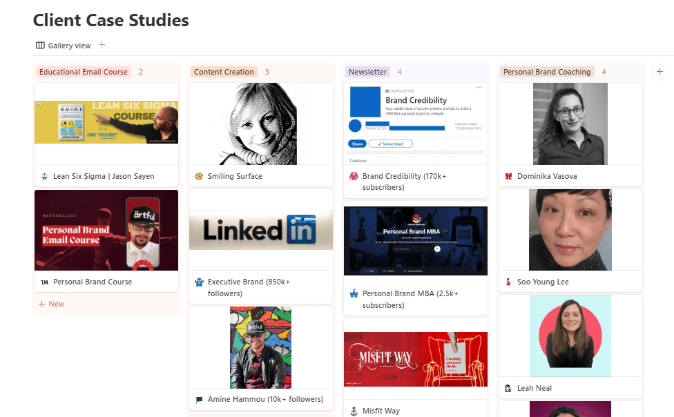Add a new group with the plus button
The image size is (674, 417).
point(659,72)
